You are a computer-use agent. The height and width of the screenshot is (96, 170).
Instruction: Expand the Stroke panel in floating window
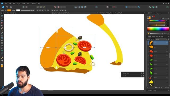122,73
